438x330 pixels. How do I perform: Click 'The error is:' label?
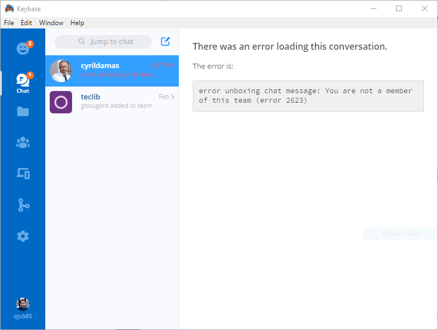tap(213, 66)
